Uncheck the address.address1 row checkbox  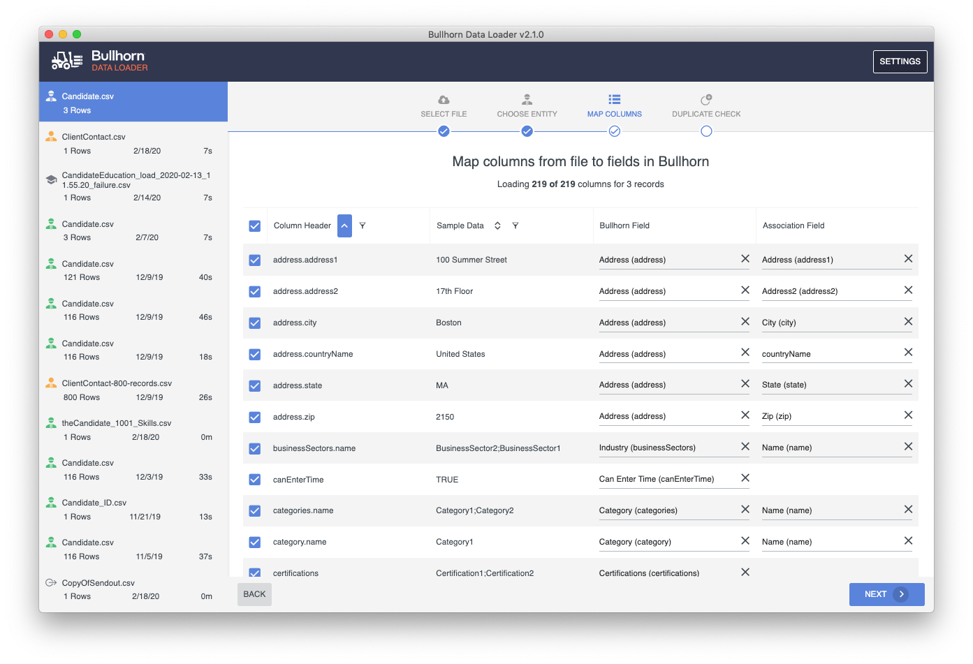(255, 260)
